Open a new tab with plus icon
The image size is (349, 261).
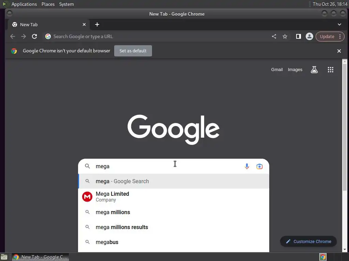click(97, 24)
